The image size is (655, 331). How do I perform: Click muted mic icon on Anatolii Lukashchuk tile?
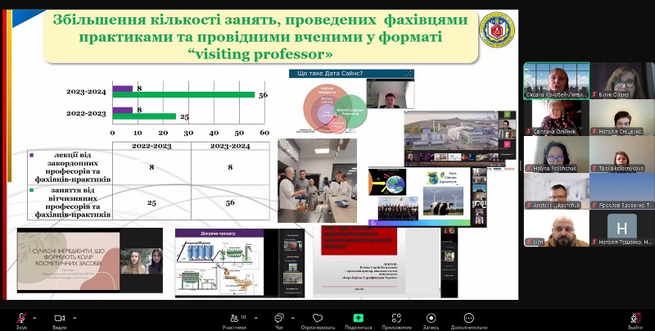tap(529, 205)
